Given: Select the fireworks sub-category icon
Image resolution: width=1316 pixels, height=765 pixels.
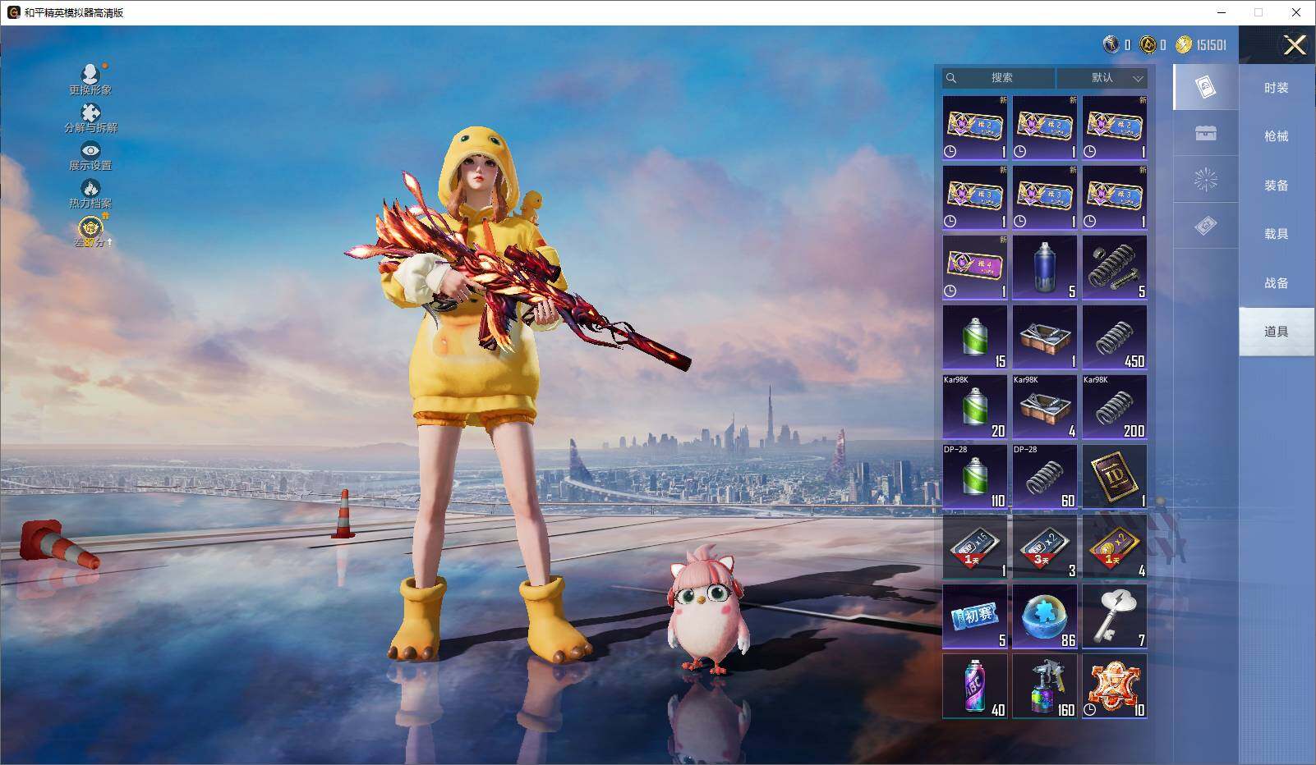Looking at the screenshot, I should 1205,179.
